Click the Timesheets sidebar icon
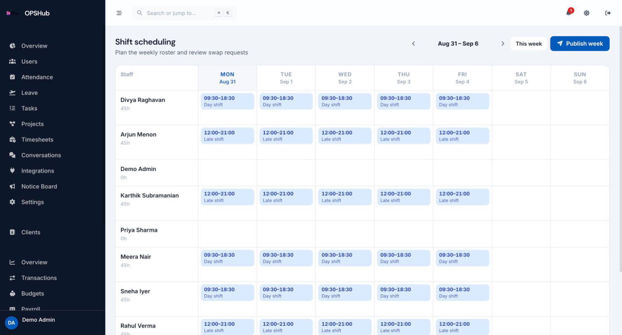Screen dimensions: 622x335 pyautogui.click(x=12, y=140)
